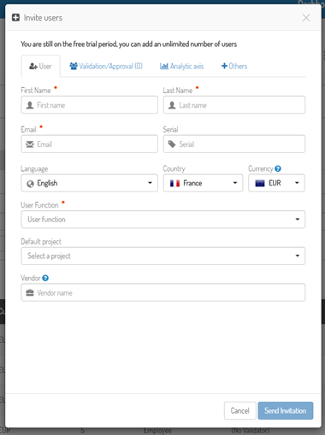
Task: Open the Language dropdown showing English
Action: click(x=89, y=183)
